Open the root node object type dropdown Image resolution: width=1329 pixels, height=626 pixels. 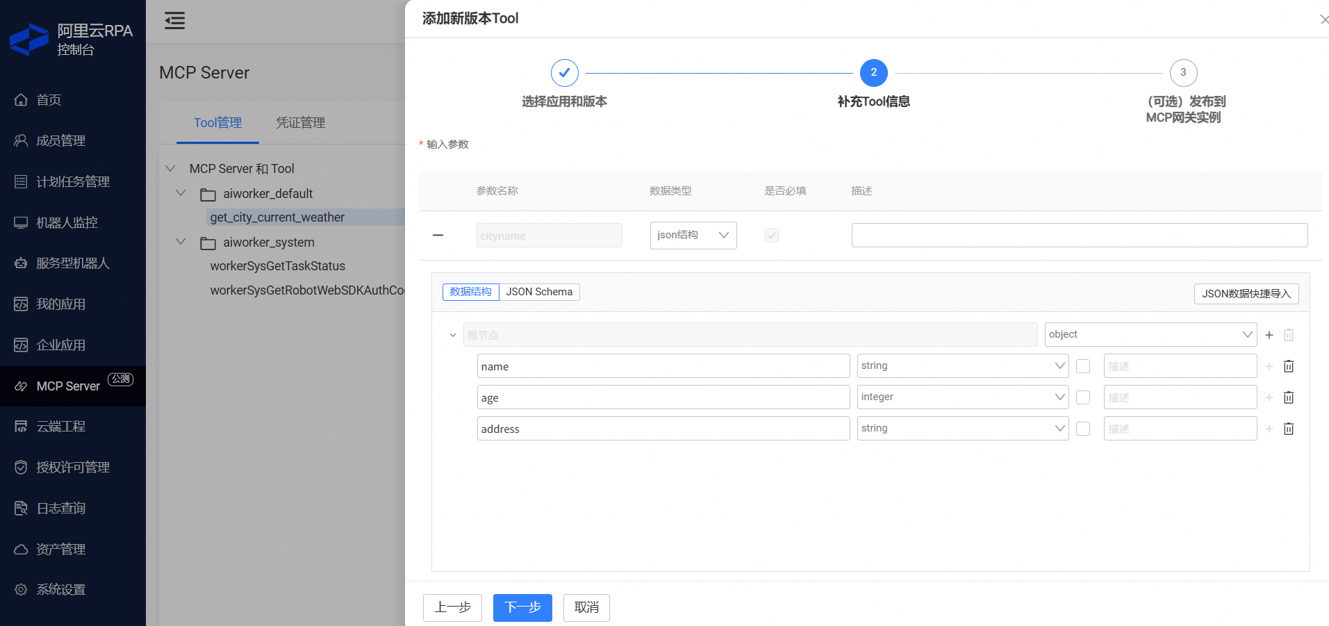[x=1151, y=335]
